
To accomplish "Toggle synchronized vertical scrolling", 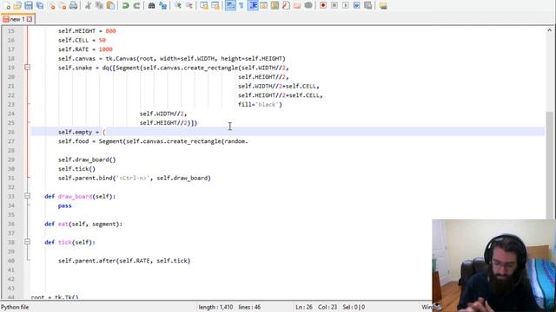I will click(x=204, y=5).
